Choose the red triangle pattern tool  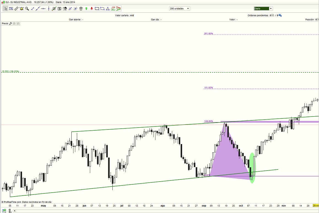pyautogui.click(x=118, y=9)
